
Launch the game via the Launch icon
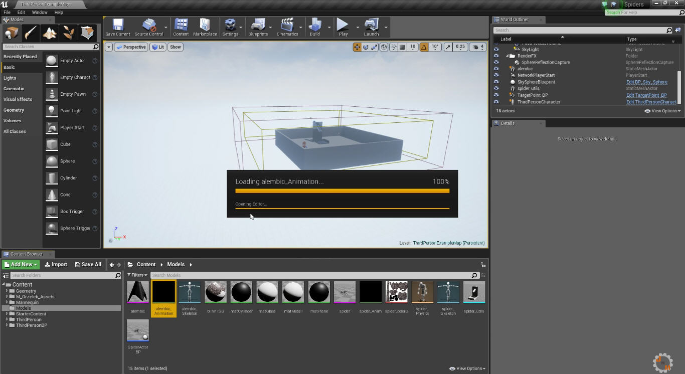click(371, 25)
